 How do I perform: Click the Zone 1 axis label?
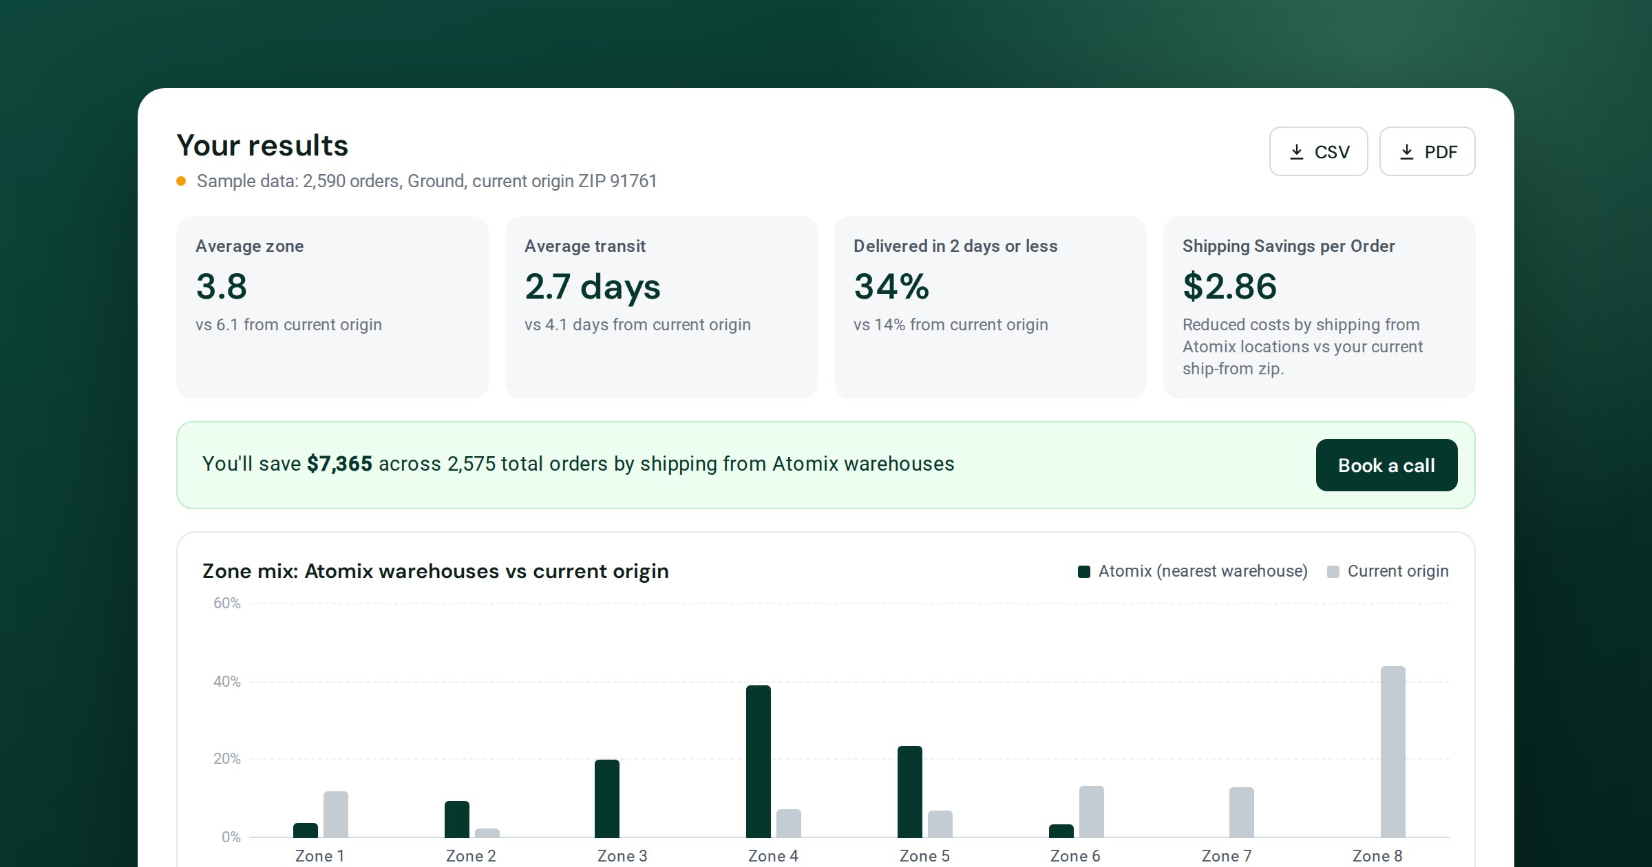(x=319, y=856)
